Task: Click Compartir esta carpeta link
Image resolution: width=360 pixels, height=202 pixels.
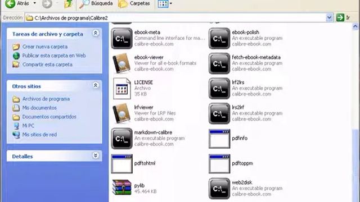Action: pos(47,65)
